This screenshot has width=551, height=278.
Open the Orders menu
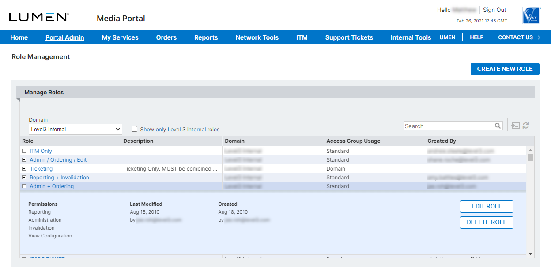click(166, 37)
